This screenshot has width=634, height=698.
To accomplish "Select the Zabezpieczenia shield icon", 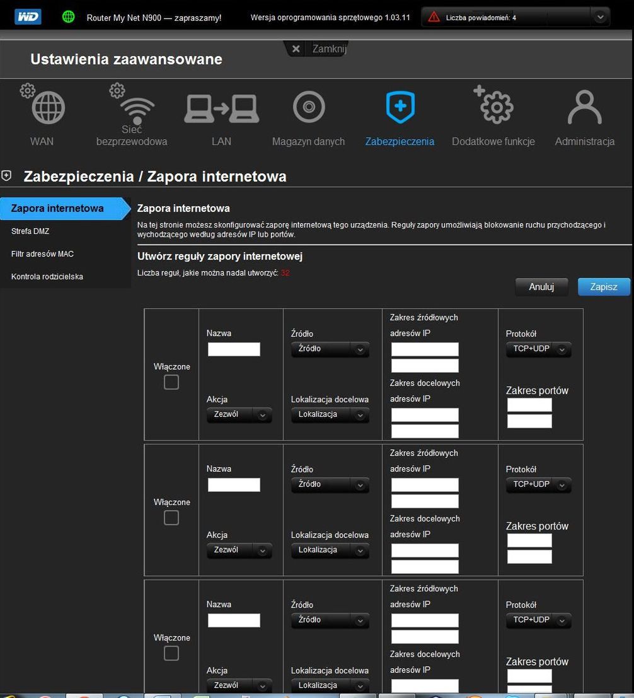I will (400, 107).
